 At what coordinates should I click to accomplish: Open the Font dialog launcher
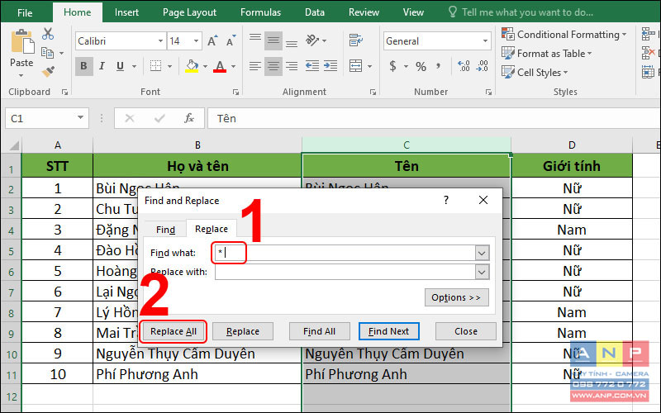click(x=235, y=92)
